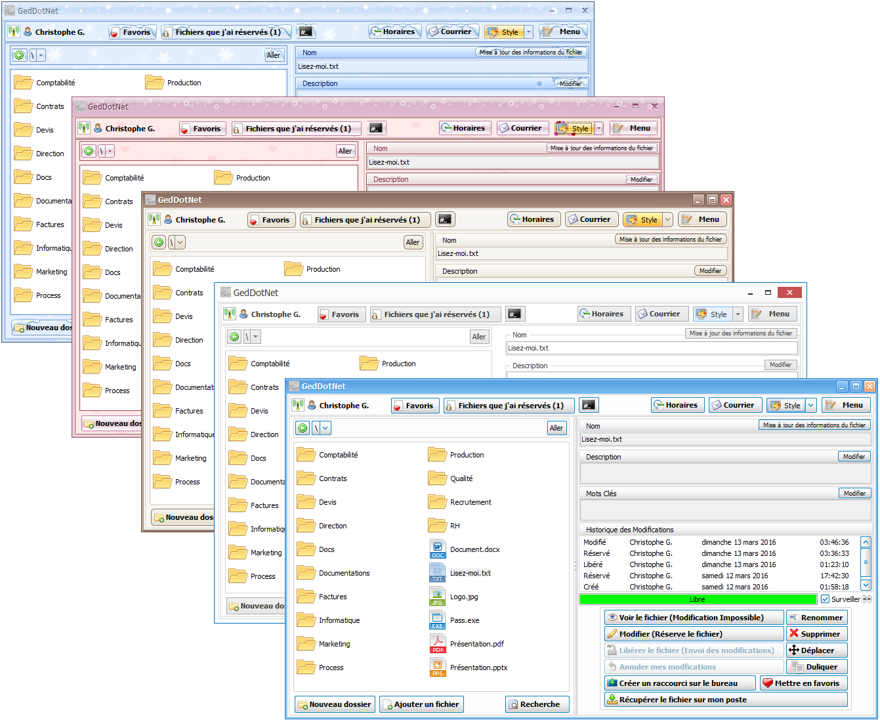Open the console icon in the white flat window

pos(514,314)
